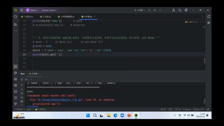224x126 pixels.
Task: Toggle file read-only lock icon
Action: 208,109
